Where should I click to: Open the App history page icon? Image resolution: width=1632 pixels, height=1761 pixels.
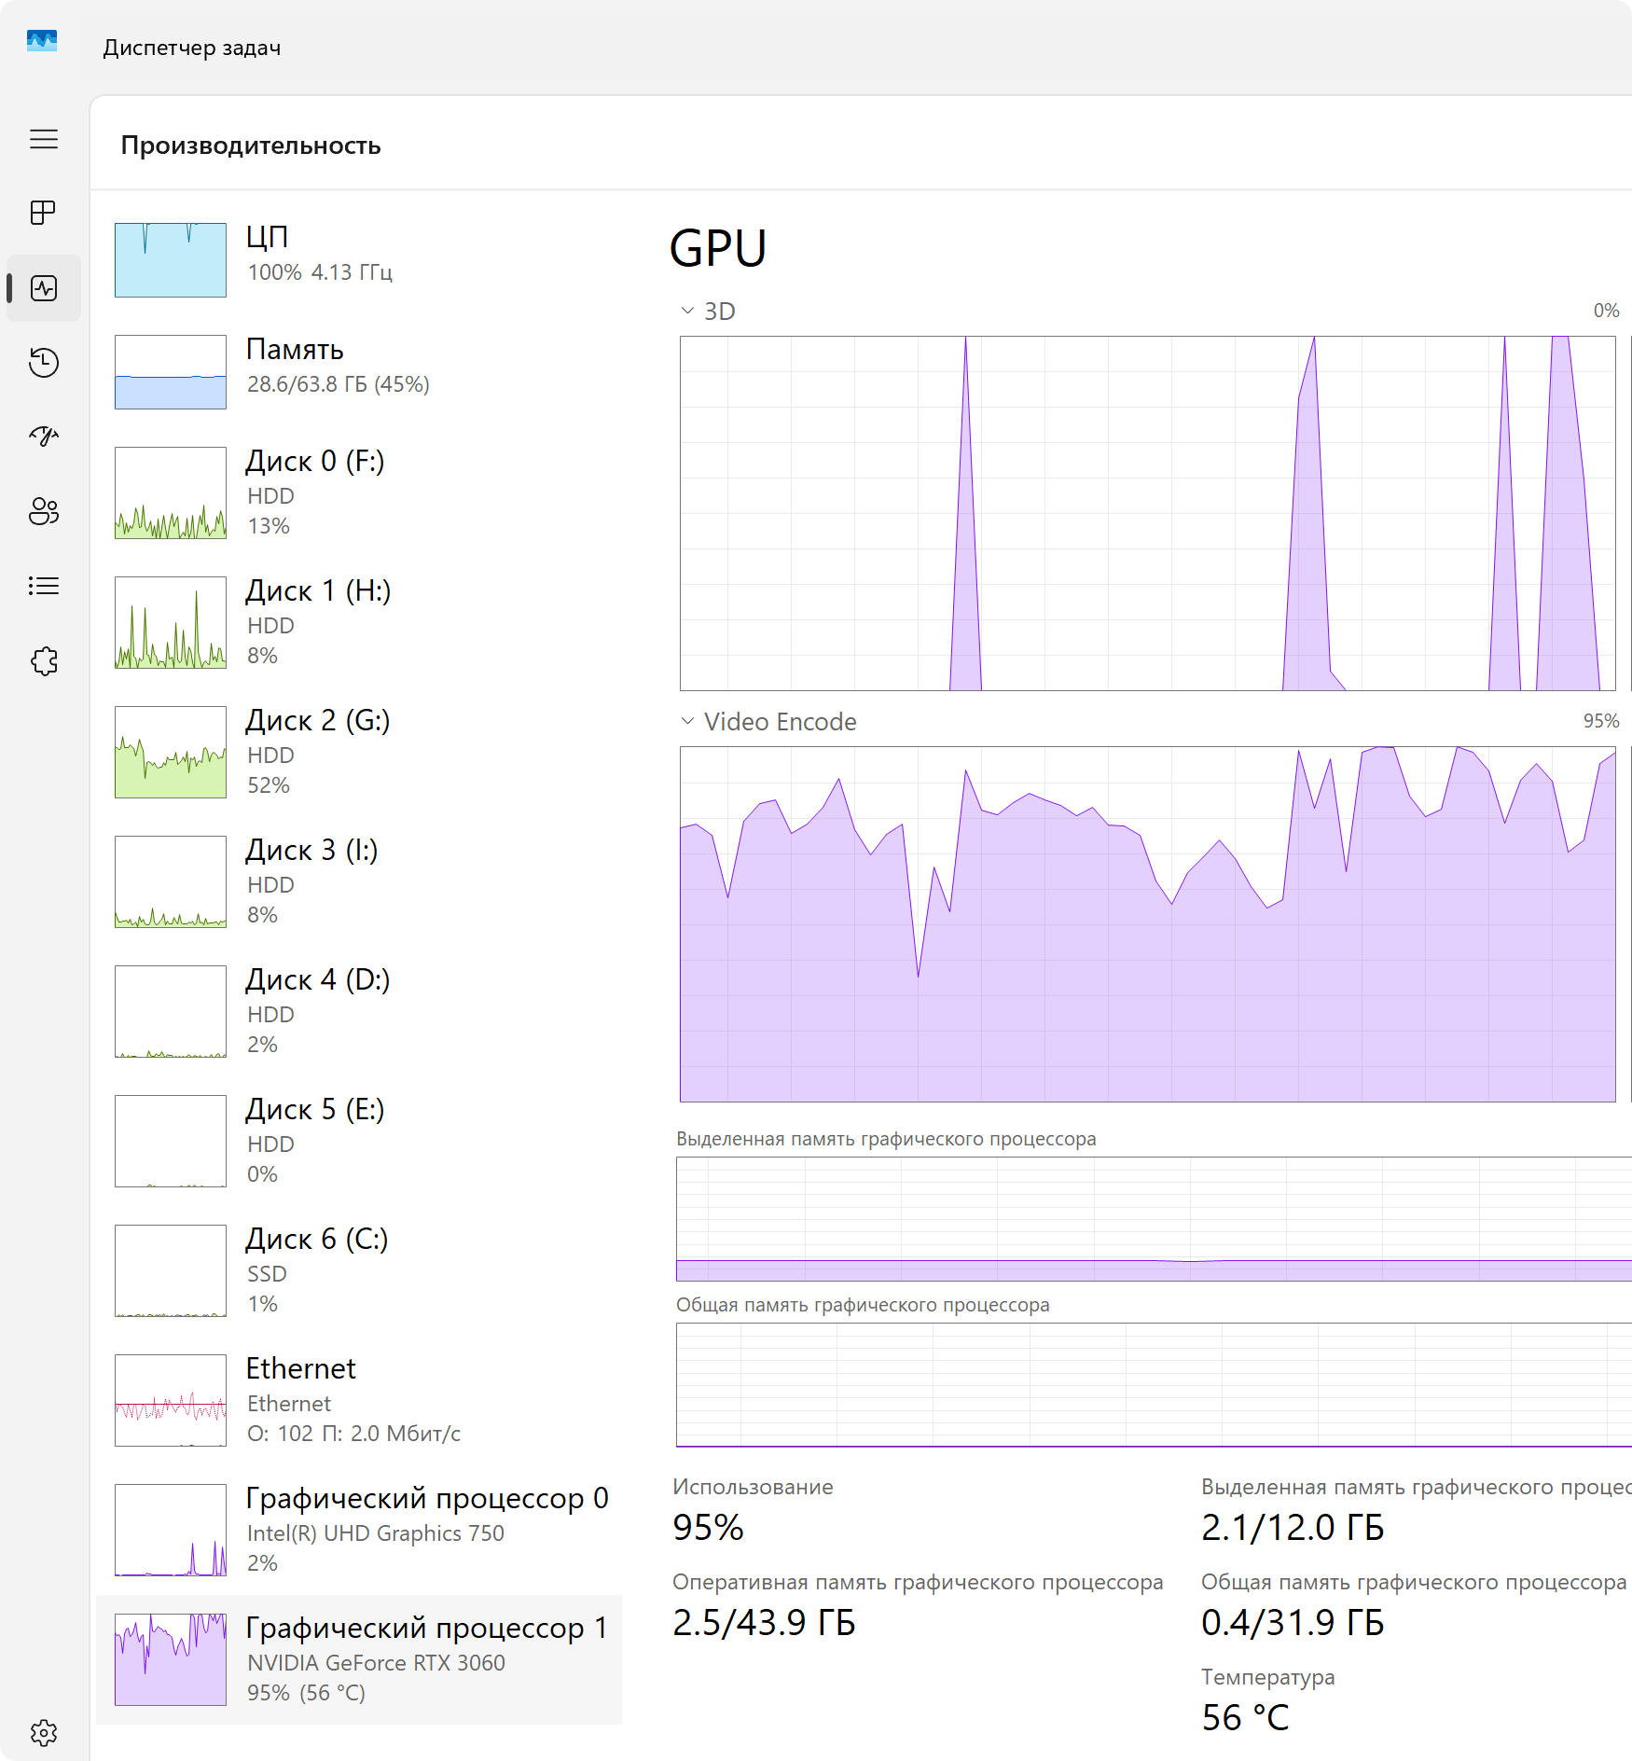pyautogui.click(x=44, y=363)
